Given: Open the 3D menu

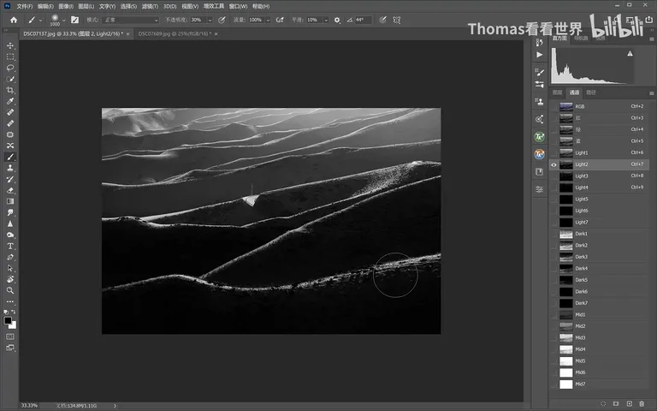Looking at the screenshot, I should pos(169,6).
